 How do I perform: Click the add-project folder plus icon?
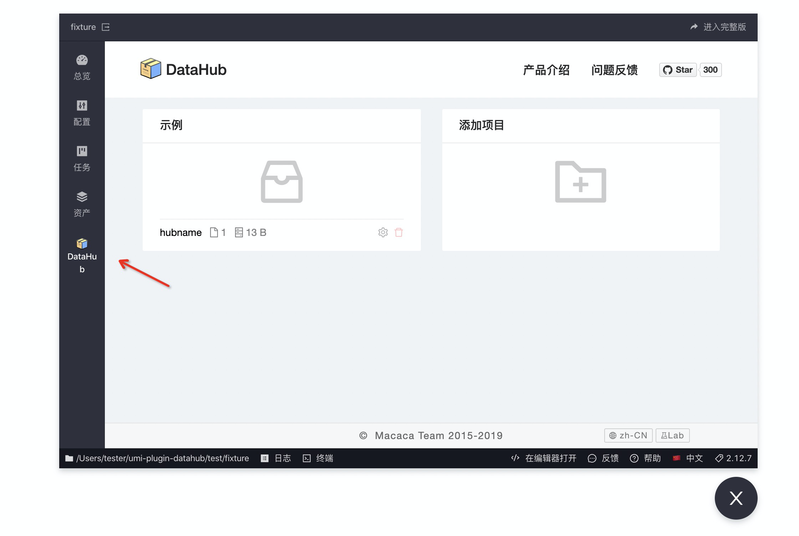(x=580, y=182)
